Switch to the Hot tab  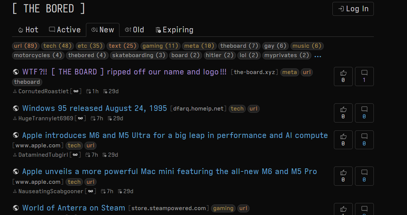click(x=28, y=30)
